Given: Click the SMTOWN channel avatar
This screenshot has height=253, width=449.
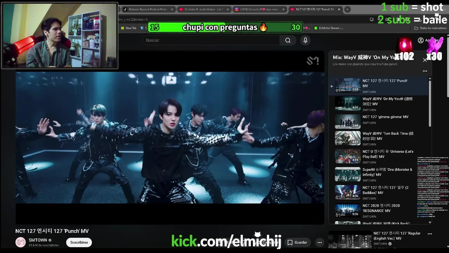Looking at the screenshot, I should coord(20,242).
